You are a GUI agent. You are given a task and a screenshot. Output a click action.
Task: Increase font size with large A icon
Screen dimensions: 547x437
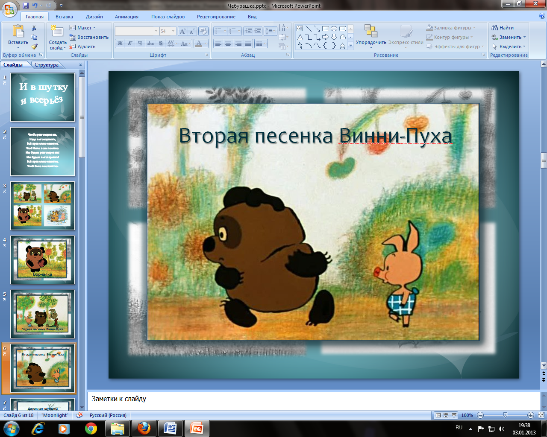click(182, 31)
